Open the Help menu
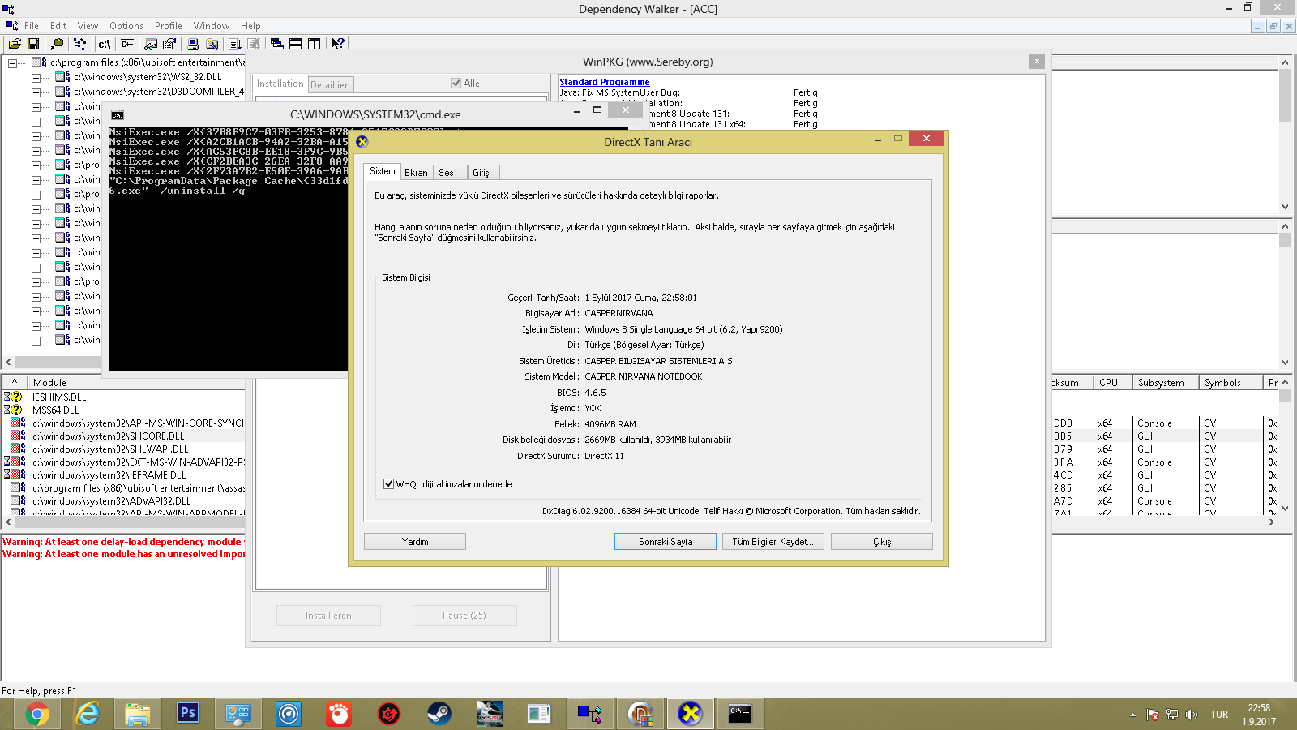The image size is (1297, 730). coord(250,26)
